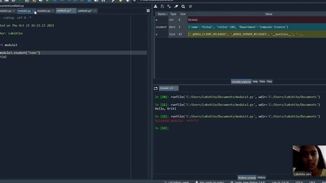Image resolution: width=326 pixels, height=183 pixels.
Task: Click Import data icon in Variable explorer
Action: click(155, 7)
